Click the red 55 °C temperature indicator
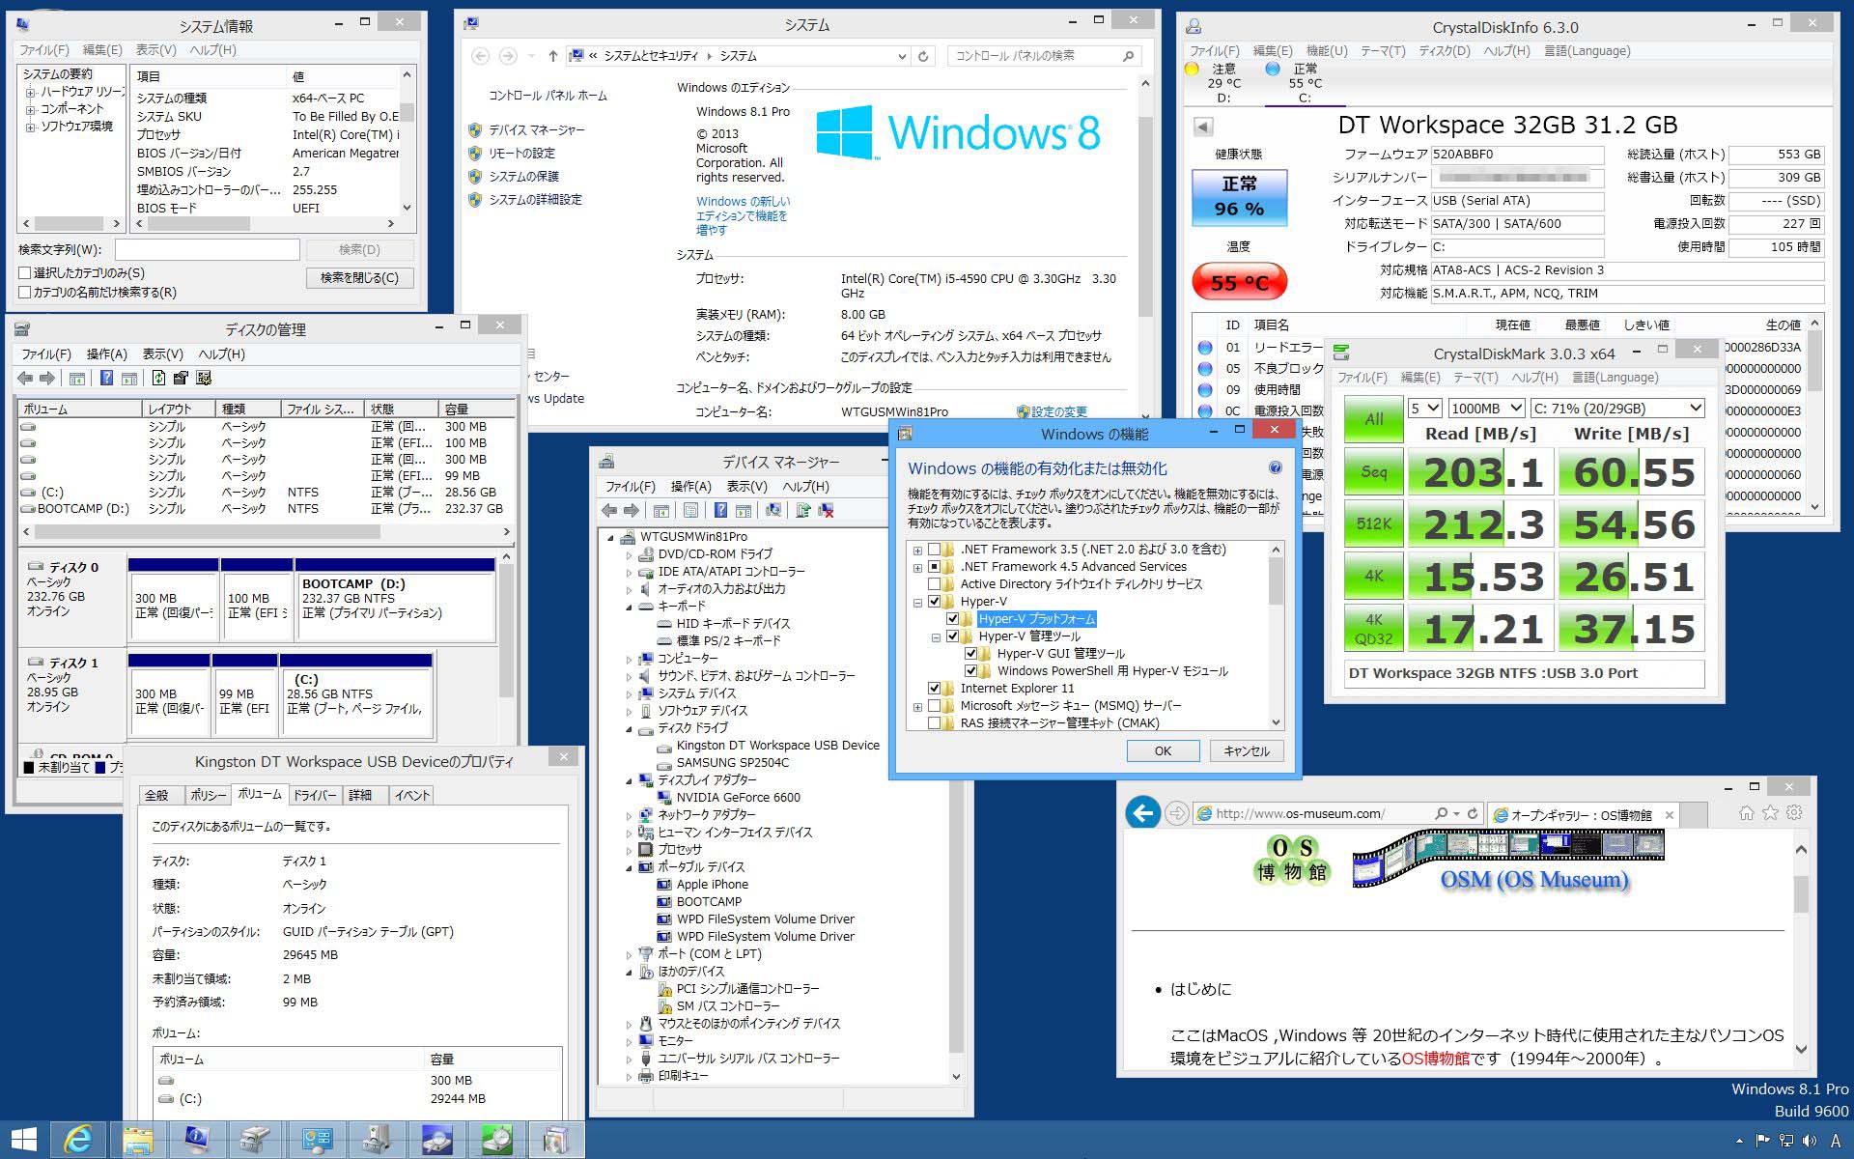Screen dimensions: 1854x1159 pos(1239,282)
